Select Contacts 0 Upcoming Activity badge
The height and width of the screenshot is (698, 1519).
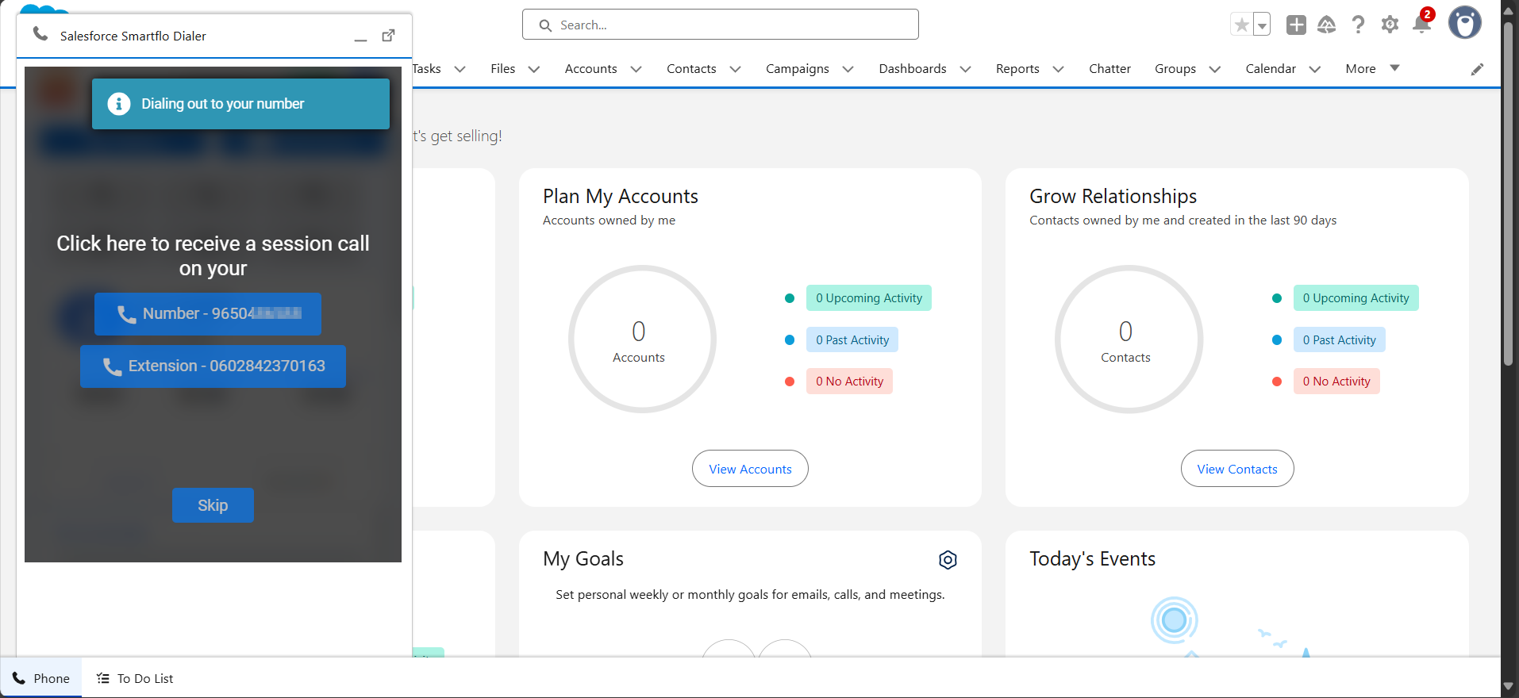click(x=1356, y=298)
